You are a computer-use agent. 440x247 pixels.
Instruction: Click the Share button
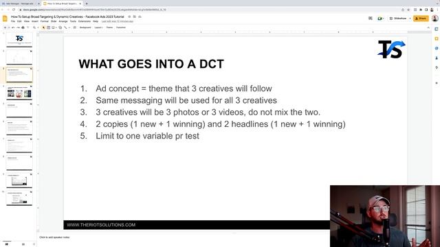[x=421, y=19]
